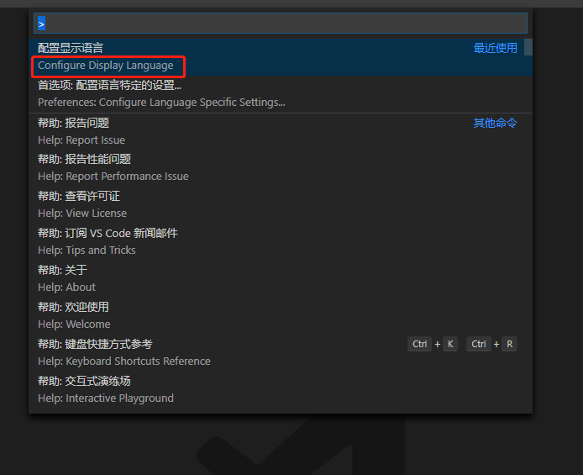Select the Help: About command

[281, 279]
